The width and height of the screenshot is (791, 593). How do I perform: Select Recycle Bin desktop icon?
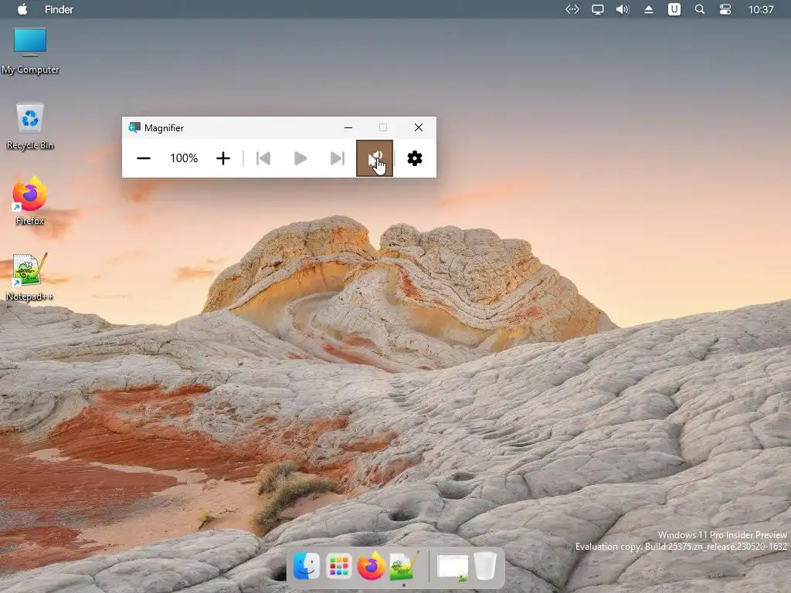point(30,127)
